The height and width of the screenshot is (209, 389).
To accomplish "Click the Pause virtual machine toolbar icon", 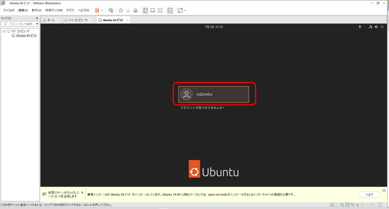I will (x=97, y=10).
